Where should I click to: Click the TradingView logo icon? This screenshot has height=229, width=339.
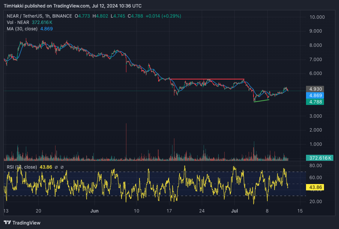[7, 223]
